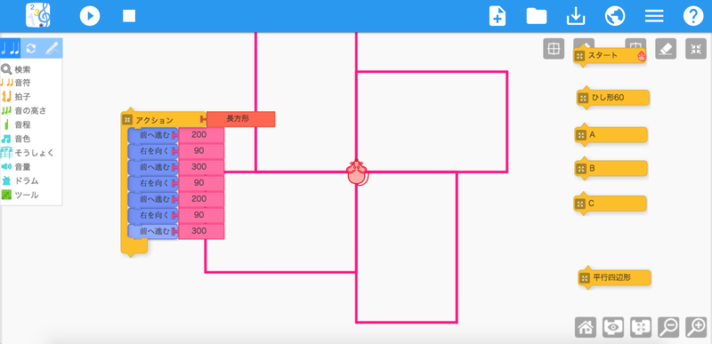Open a project file with the folder icon
Viewport: 712px width, 344px height.
pos(537,16)
